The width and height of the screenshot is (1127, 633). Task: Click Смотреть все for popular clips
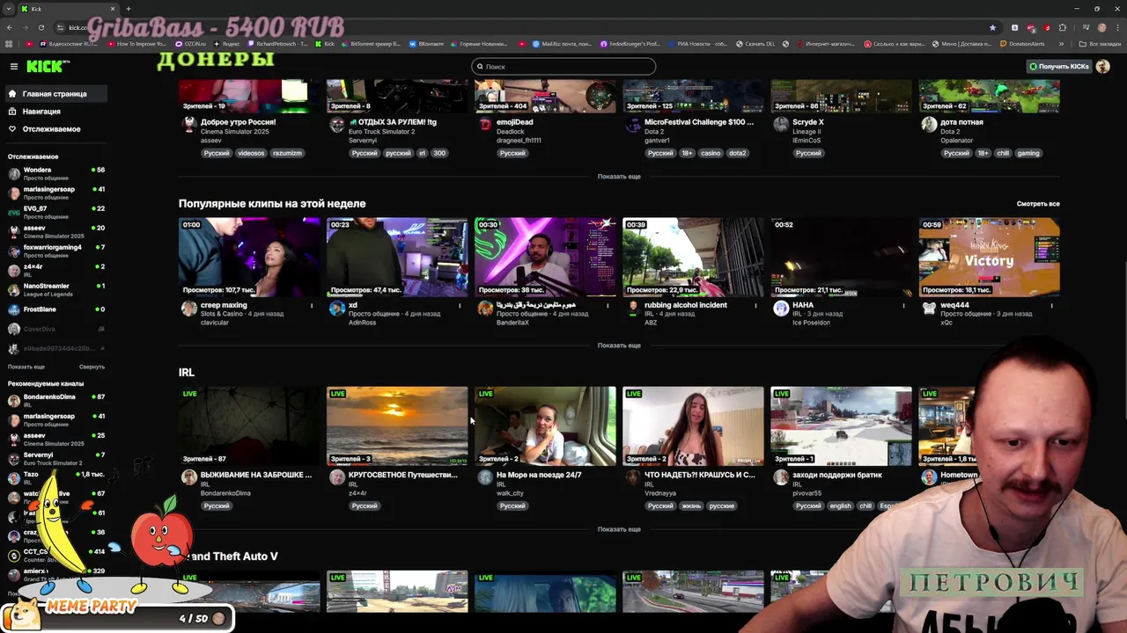(1038, 204)
